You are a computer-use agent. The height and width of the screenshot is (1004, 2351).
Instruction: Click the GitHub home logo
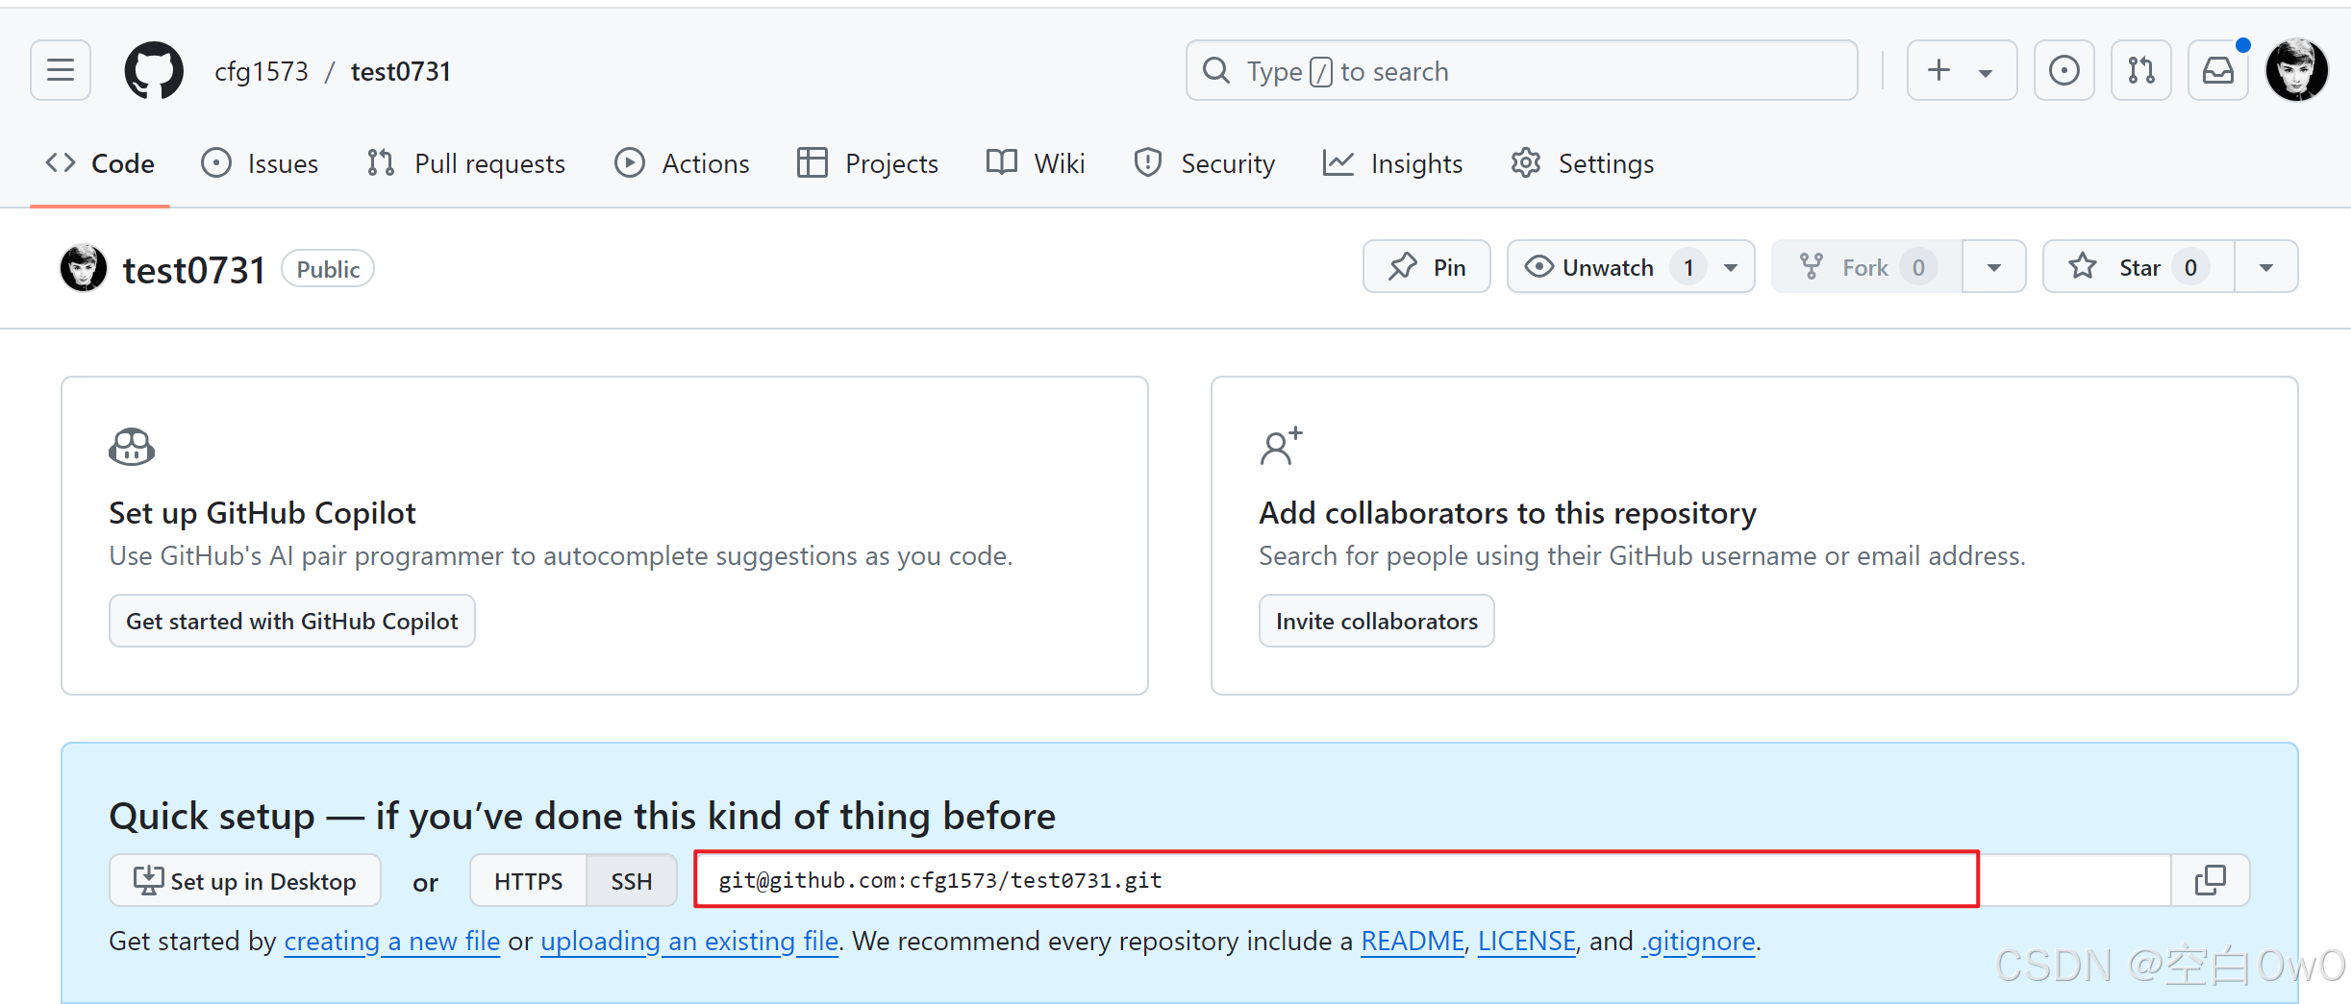tap(153, 70)
